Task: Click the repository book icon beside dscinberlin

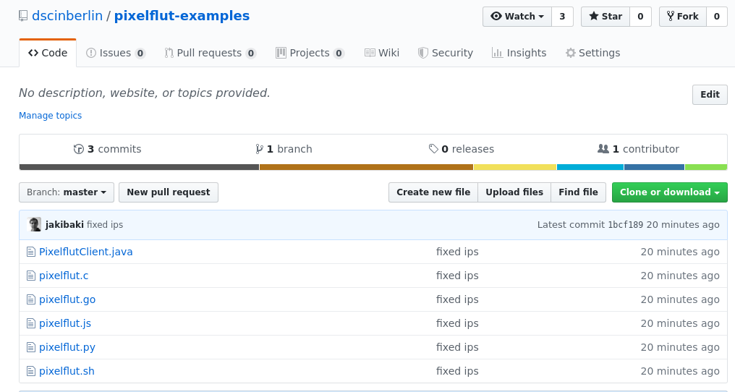Action: (23, 16)
